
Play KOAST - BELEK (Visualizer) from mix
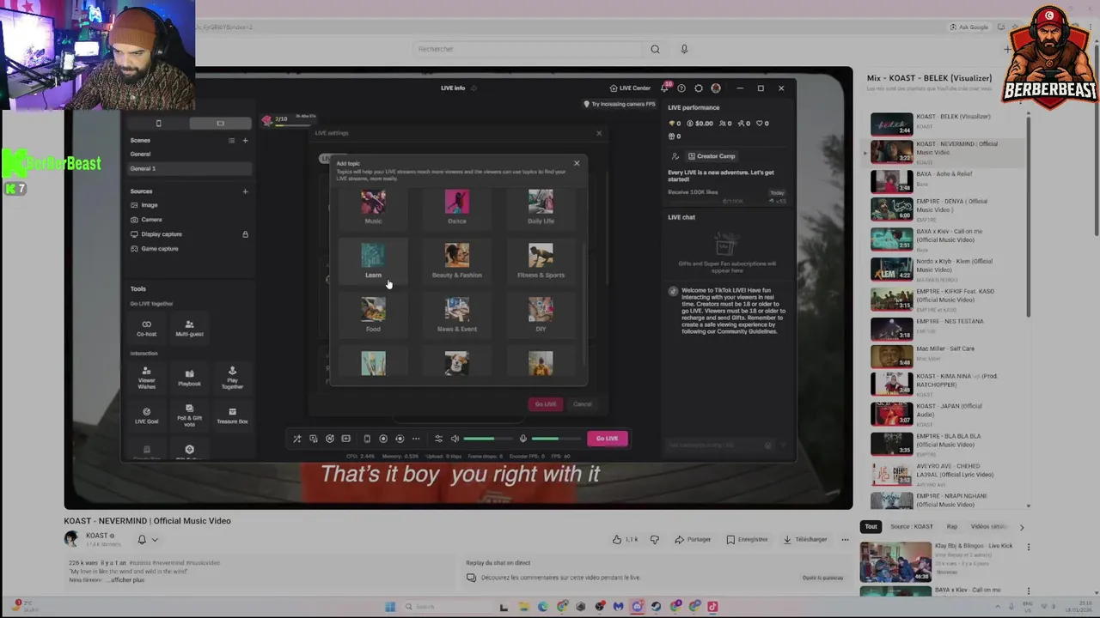(x=945, y=124)
